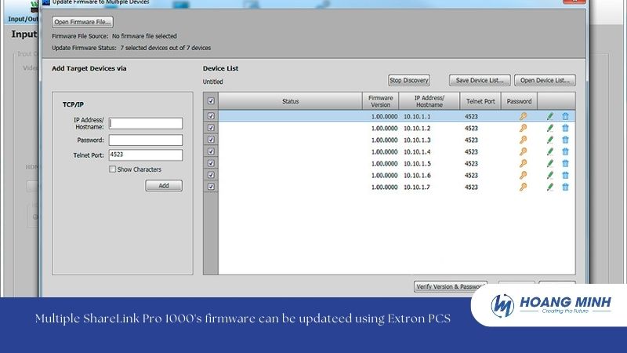Click Open Device List button

click(x=545, y=81)
